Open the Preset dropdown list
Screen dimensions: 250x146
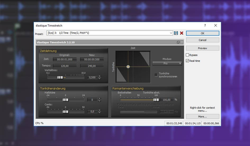[171, 33]
